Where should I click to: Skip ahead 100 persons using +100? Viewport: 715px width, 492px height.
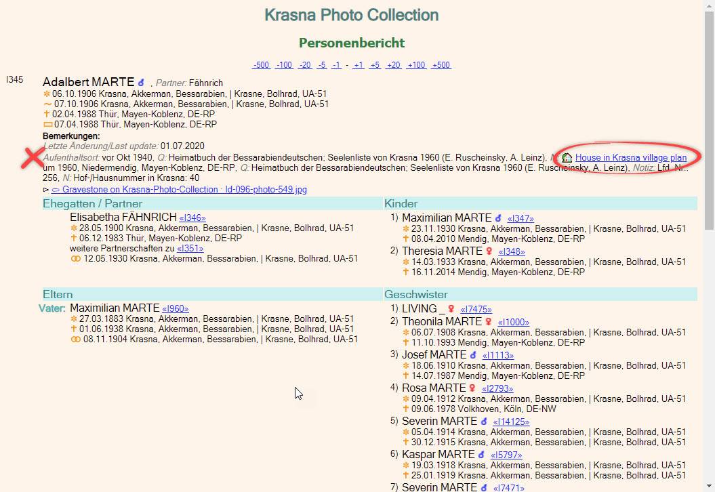point(416,65)
